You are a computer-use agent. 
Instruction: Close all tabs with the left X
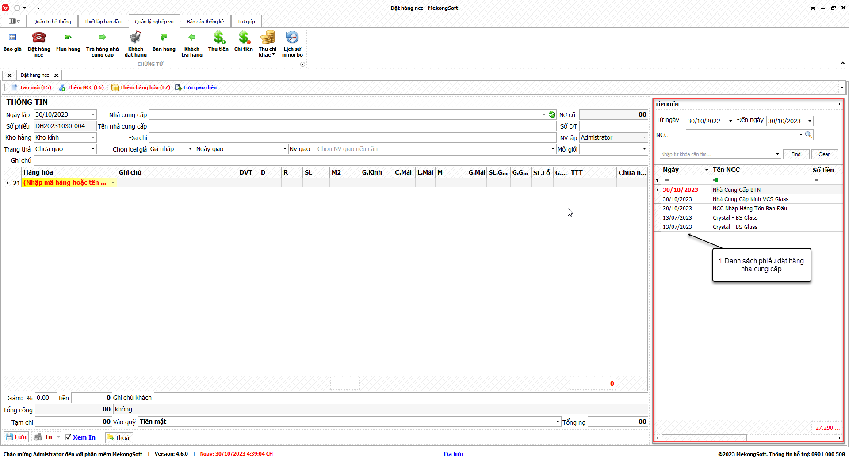[x=9, y=76]
